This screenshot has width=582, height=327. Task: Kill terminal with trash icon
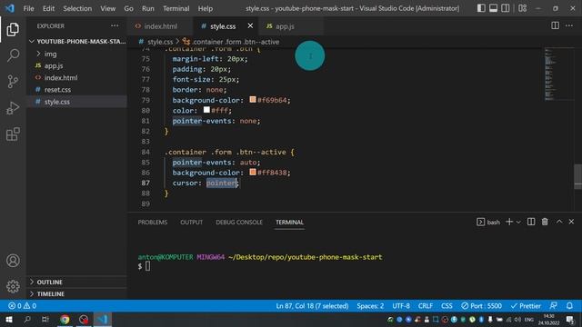545,222
